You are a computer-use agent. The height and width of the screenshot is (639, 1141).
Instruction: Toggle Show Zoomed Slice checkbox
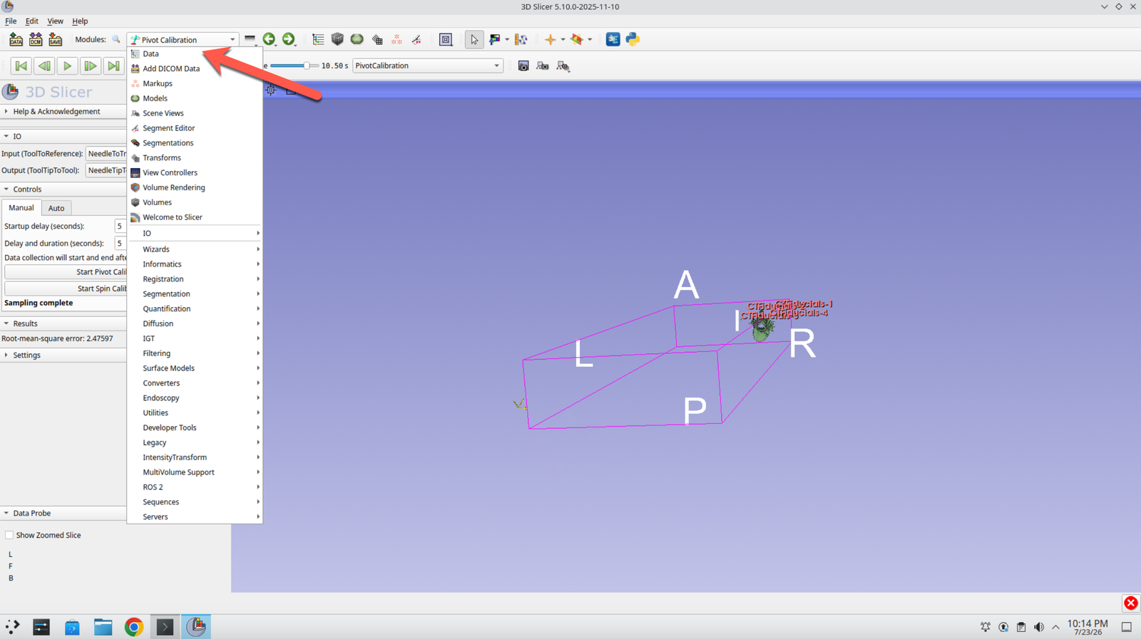(x=9, y=535)
